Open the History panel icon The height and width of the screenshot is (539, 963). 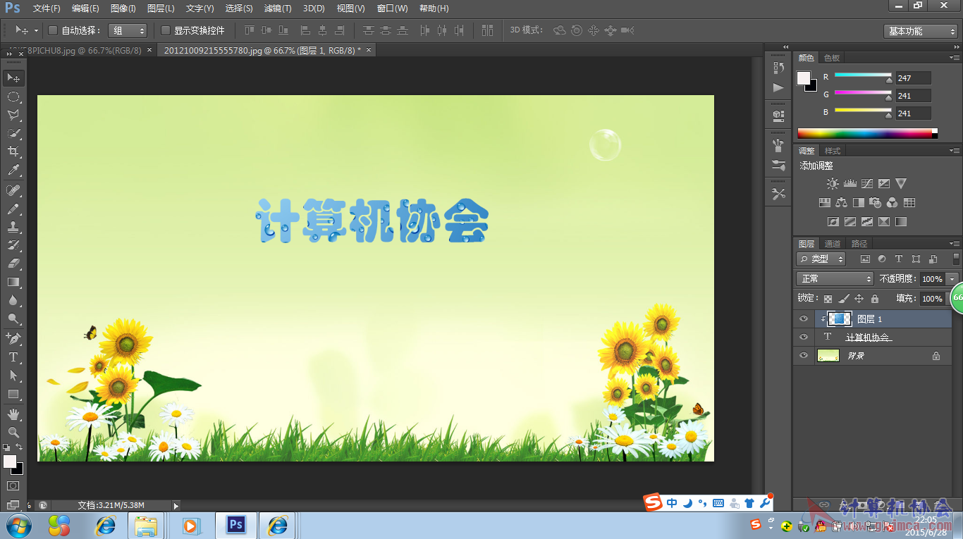(x=778, y=68)
